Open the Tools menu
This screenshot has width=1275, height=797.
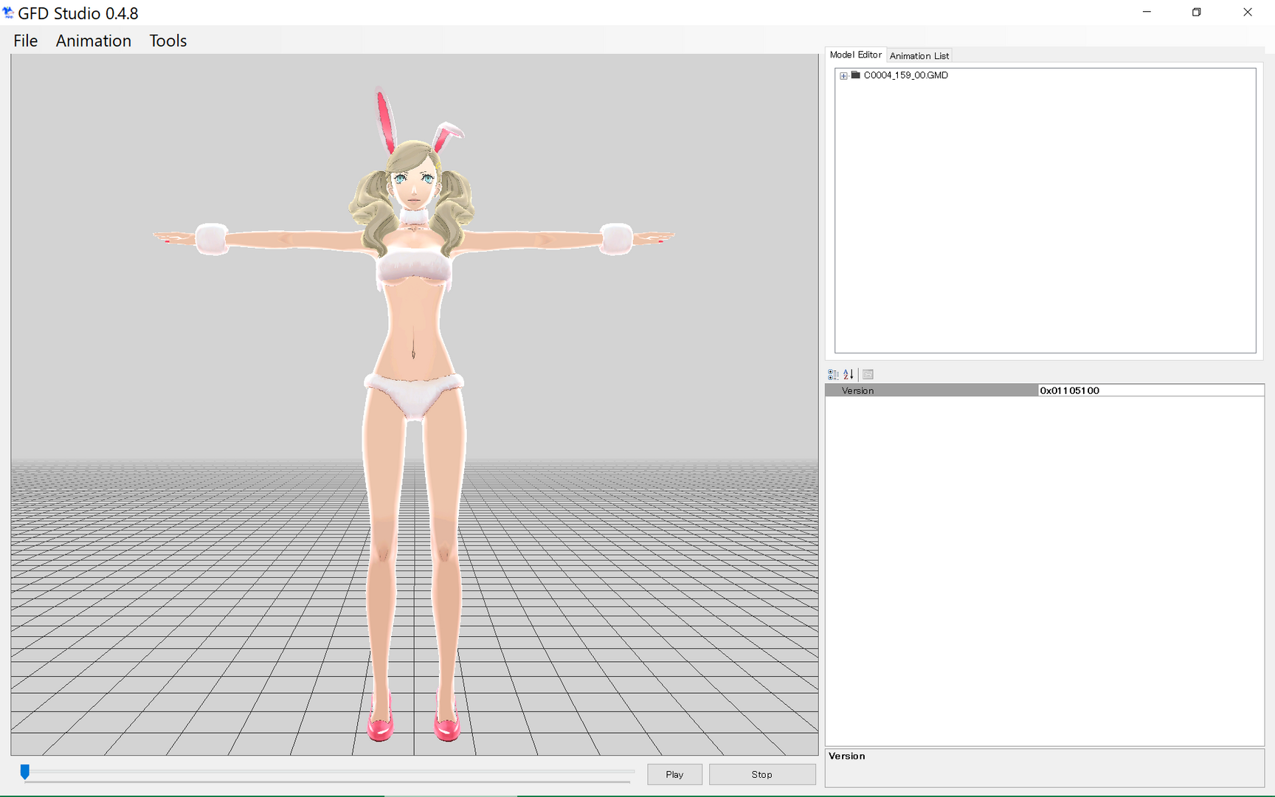click(168, 41)
